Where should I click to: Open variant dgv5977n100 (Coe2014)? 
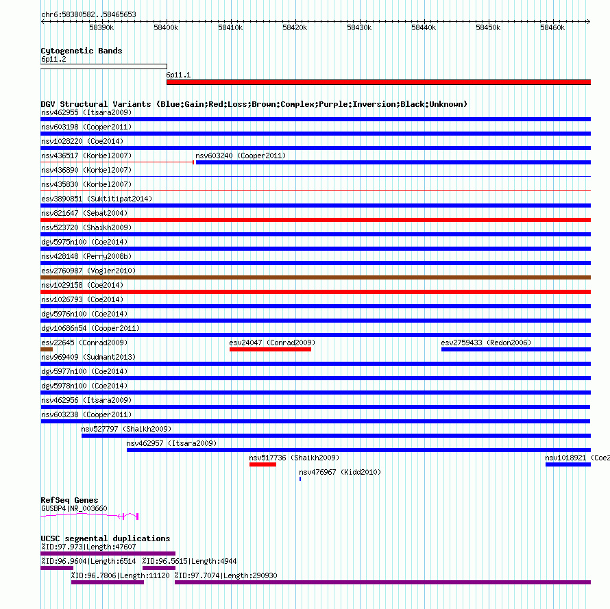[x=84, y=371]
